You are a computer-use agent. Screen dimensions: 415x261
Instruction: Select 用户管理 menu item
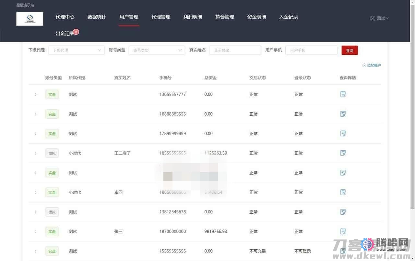click(x=129, y=17)
